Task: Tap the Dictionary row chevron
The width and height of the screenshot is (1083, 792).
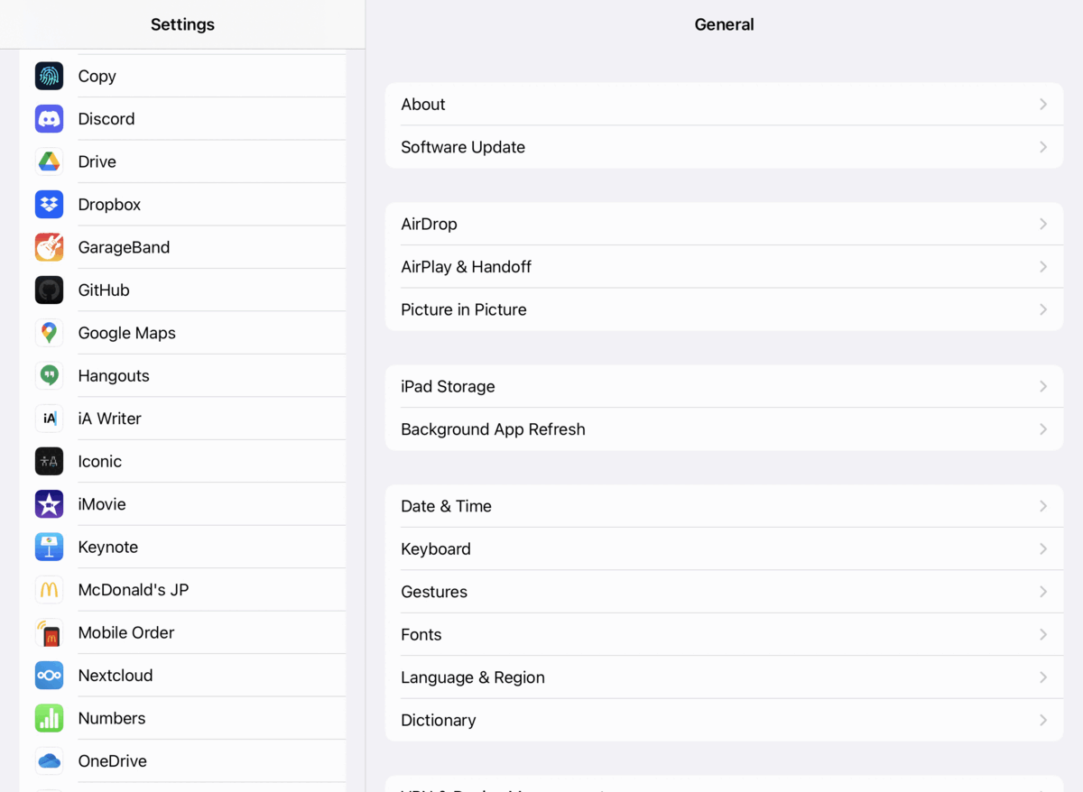Action: point(1043,720)
